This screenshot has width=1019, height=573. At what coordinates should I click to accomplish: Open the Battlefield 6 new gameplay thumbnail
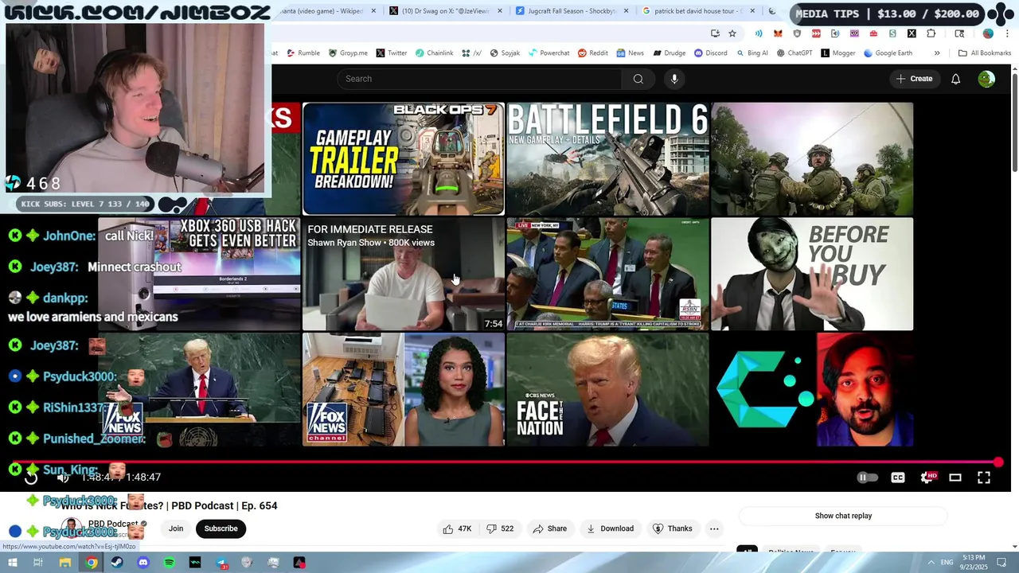(x=607, y=158)
